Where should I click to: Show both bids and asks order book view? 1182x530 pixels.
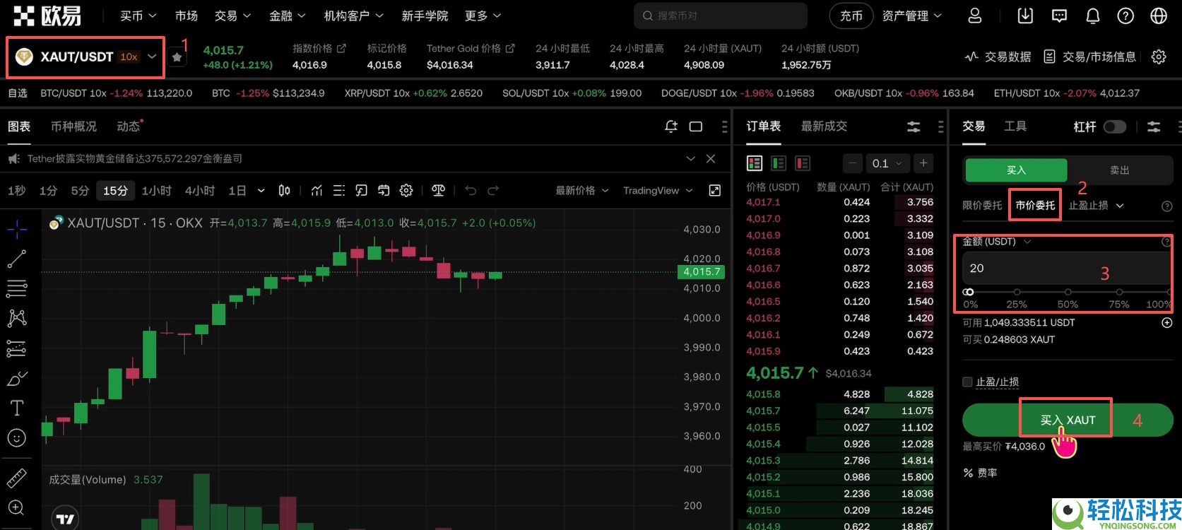click(755, 163)
